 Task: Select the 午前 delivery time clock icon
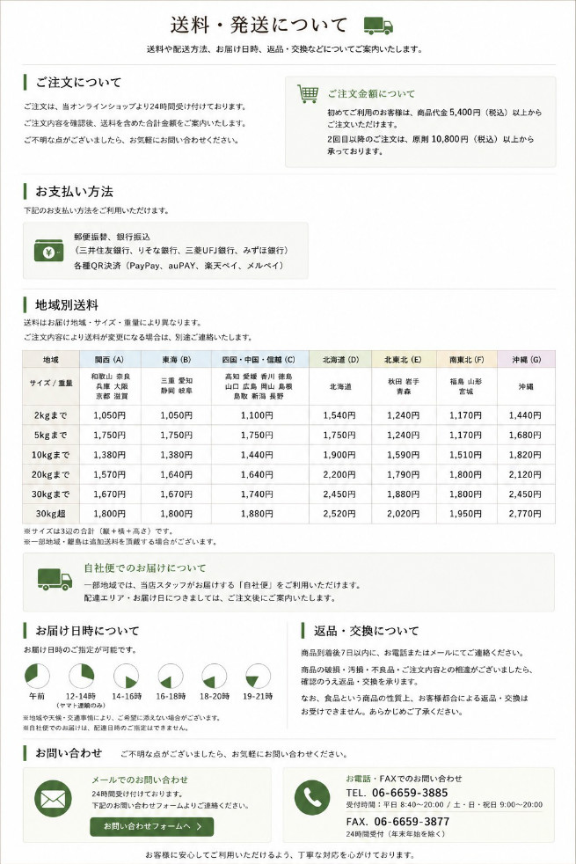coord(37,676)
